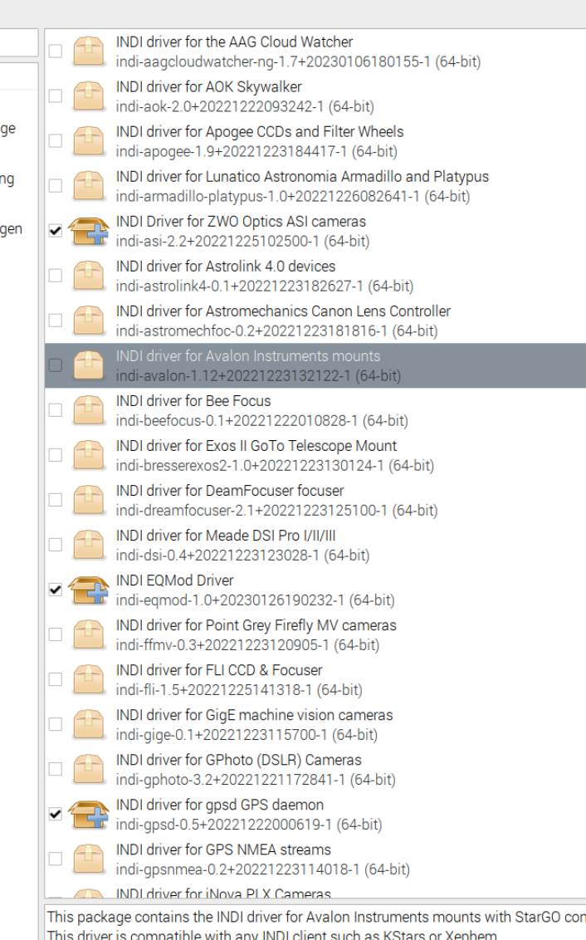Click the ZWO ASI cameras install icon
The width and height of the screenshot is (586, 940).
pos(89,231)
